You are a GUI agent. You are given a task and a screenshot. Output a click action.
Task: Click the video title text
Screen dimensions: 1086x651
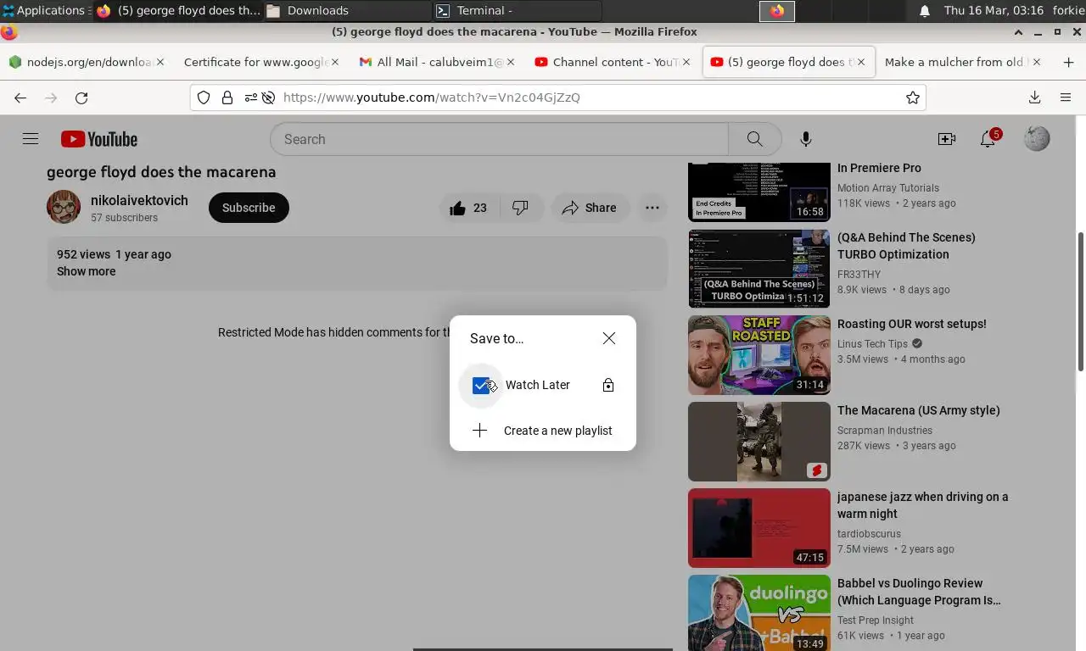[161, 172]
